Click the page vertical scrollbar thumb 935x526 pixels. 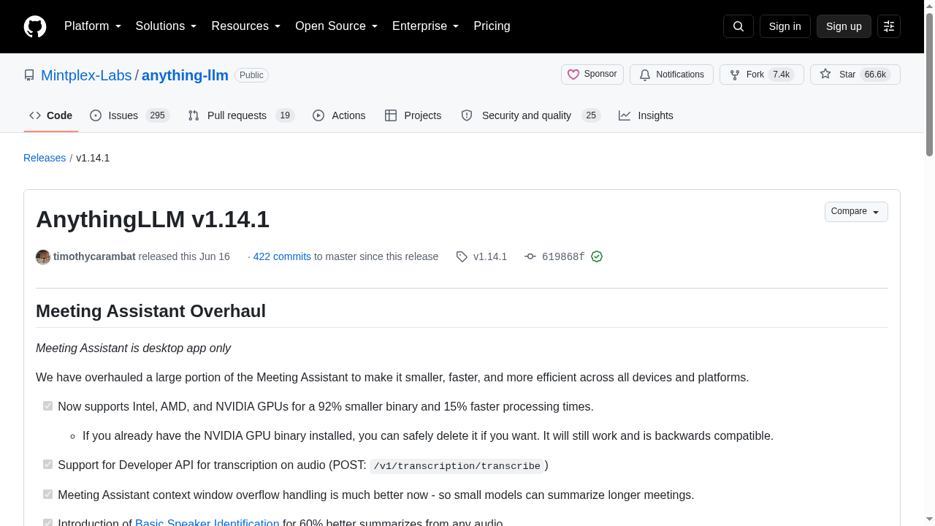(x=929, y=84)
